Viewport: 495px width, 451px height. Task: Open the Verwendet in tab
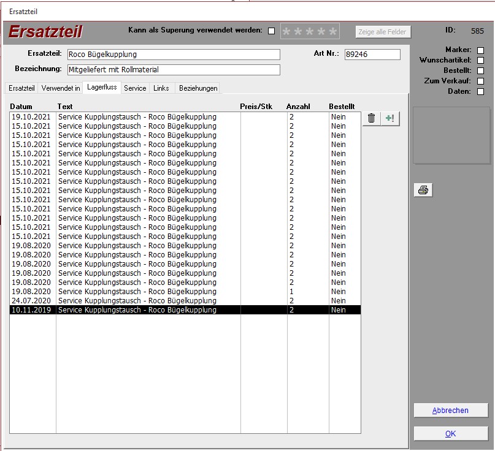(61, 88)
